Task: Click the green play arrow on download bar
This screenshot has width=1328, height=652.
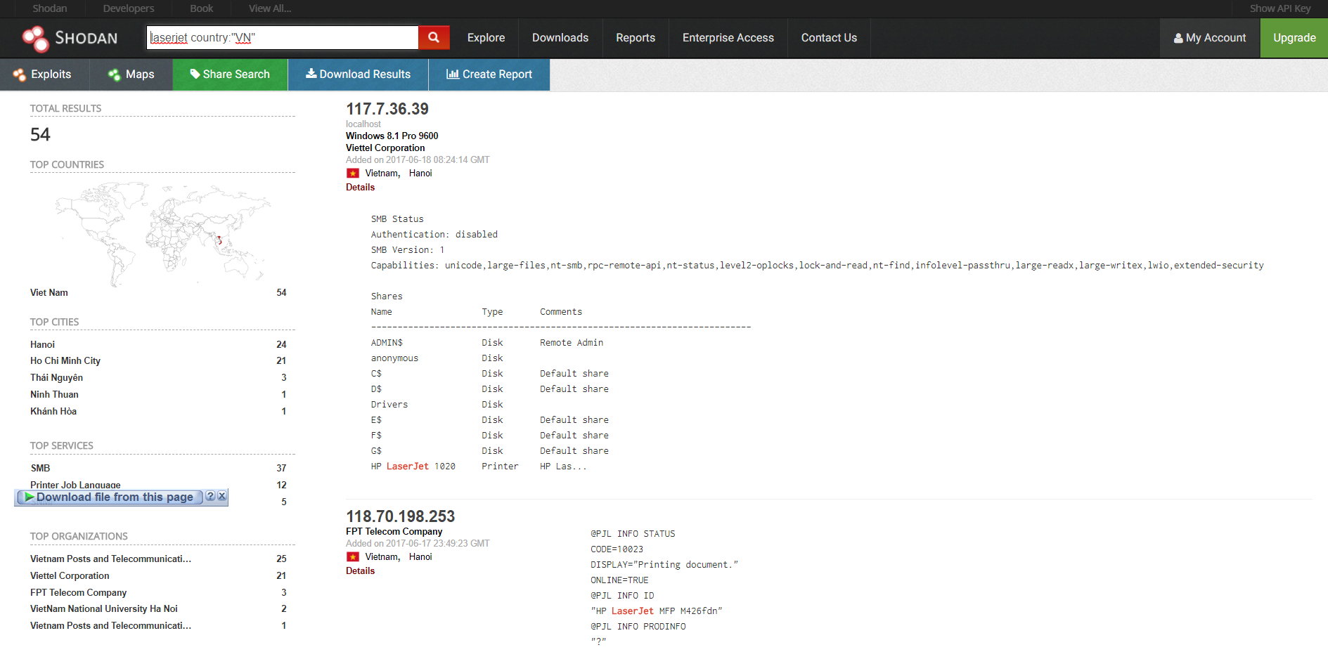Action: pyautogui.click(x=29, y=497)
